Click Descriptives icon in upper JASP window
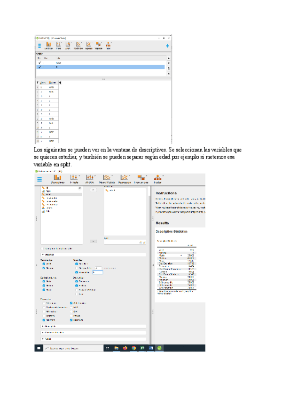The height and width of the screenshot is (399, 282). coord(48,46)
